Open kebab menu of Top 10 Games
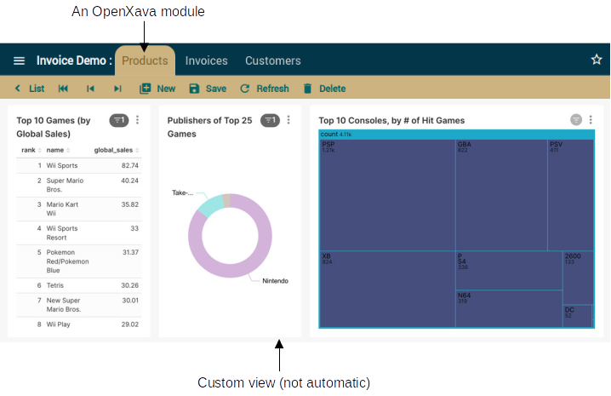 (x=137, y=120)
